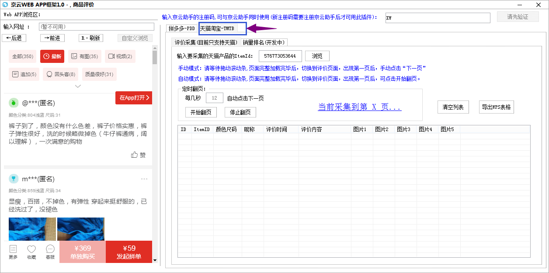Screen dimensions: 549x273
Task: Open the 评价采集(目前只支持天猫) tab
Action: 206,42
